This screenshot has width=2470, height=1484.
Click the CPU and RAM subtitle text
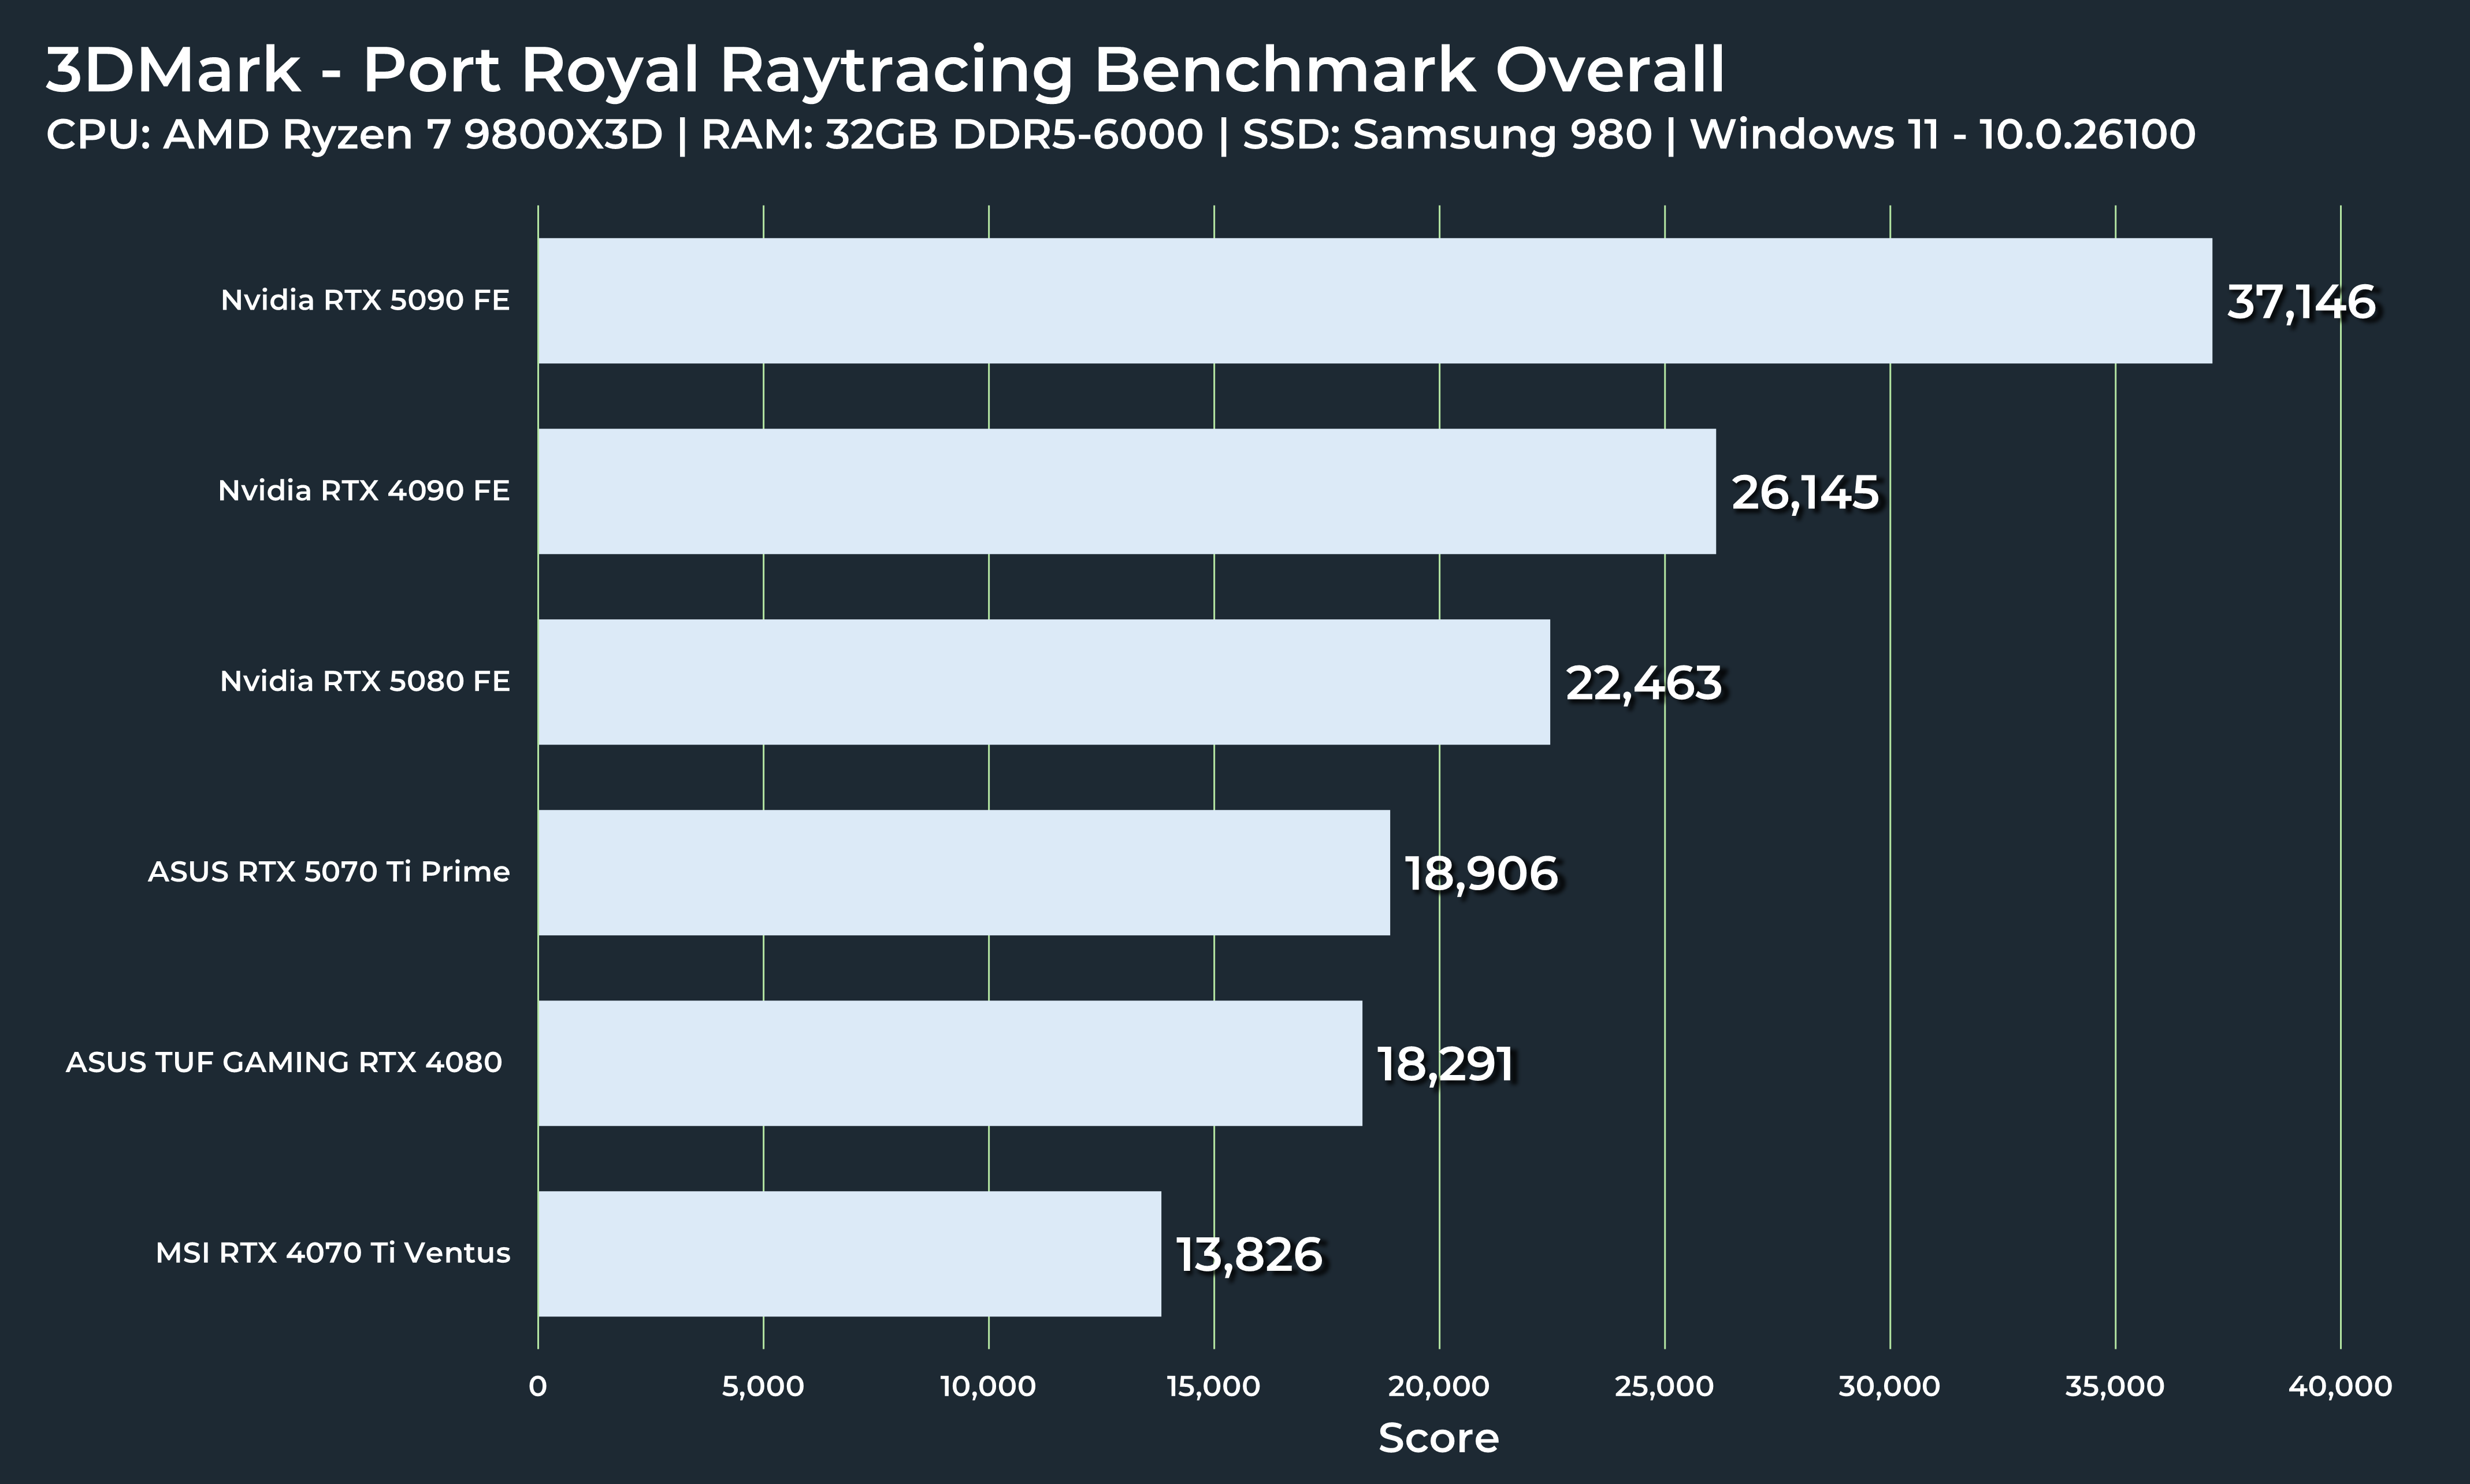[1120, 135]
